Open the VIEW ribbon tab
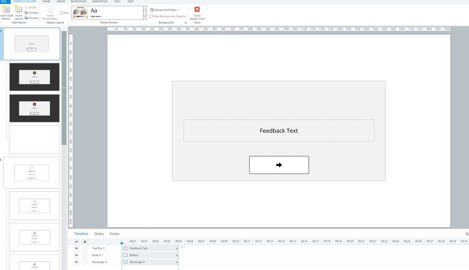 [117, 1]
